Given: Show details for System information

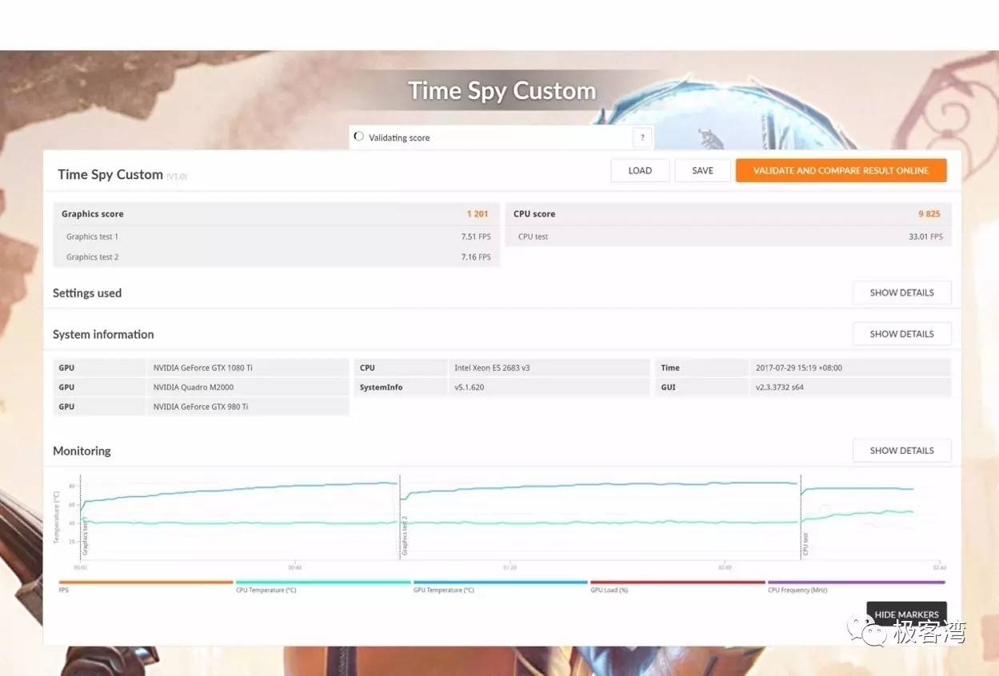Looking at the screenshot, I should pos(901,334).
